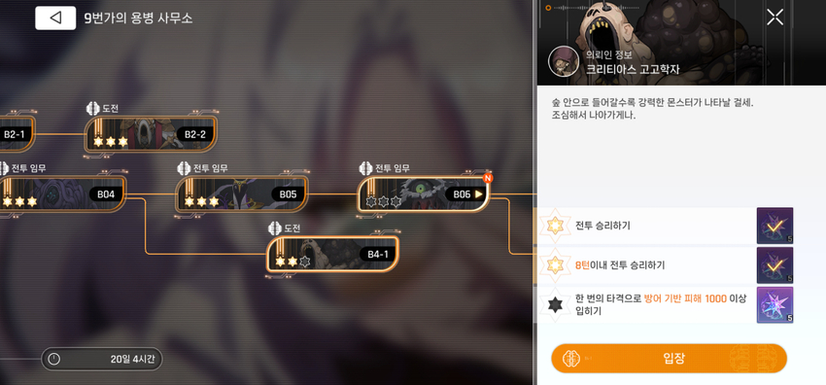Viewport: 826px width, 385px height.
Task: Select battle mission stage B04
Action: pyautogui.click(x=62, y=194)
